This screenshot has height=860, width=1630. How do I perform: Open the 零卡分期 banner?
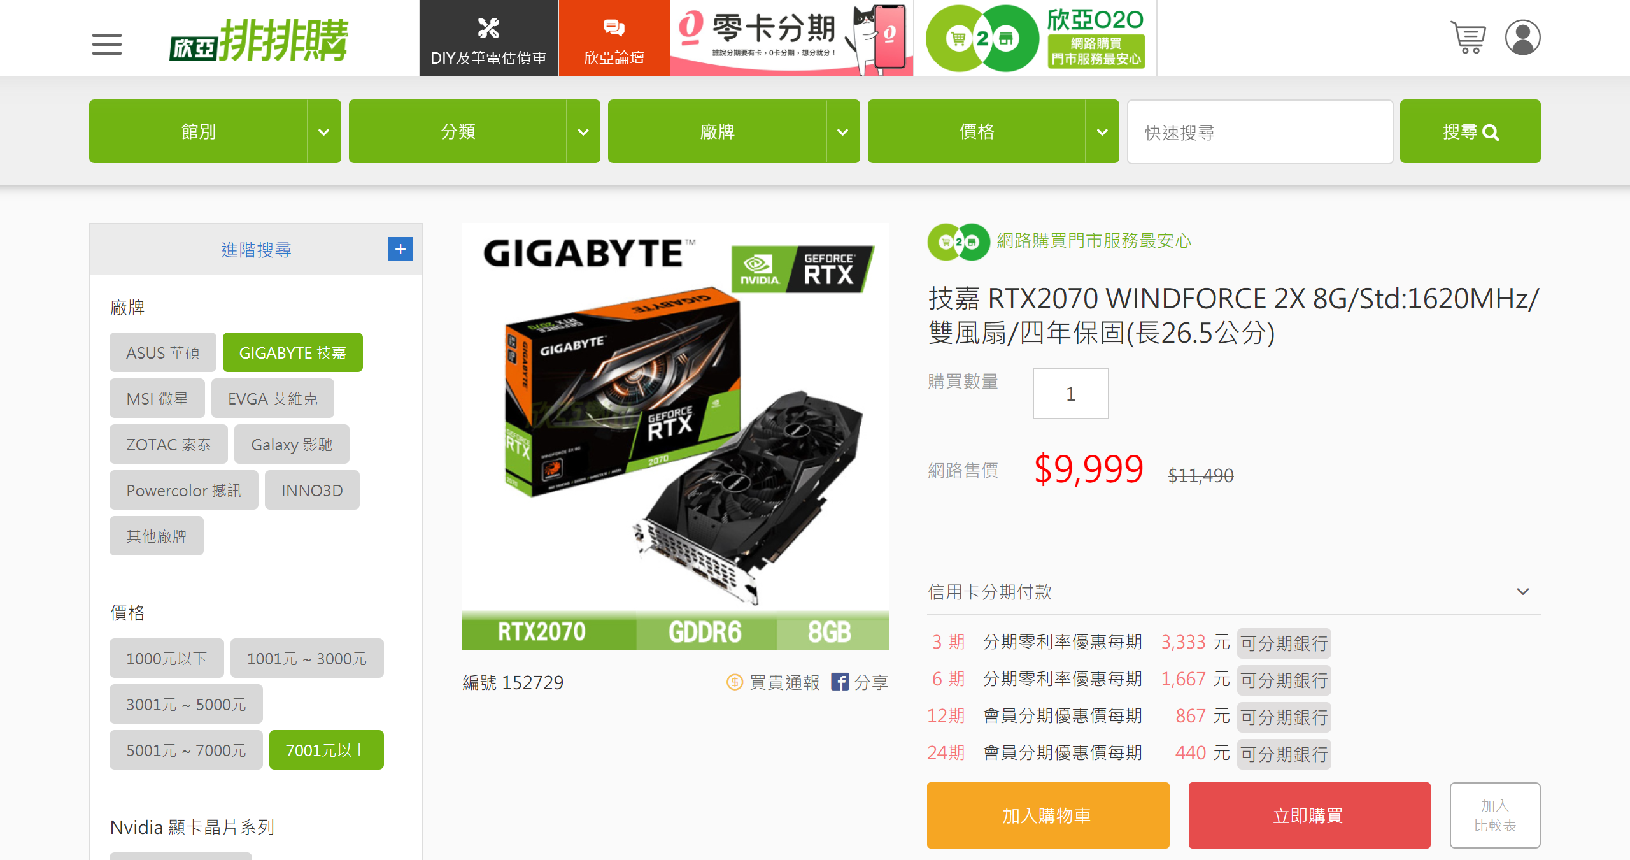pos(791,38)
